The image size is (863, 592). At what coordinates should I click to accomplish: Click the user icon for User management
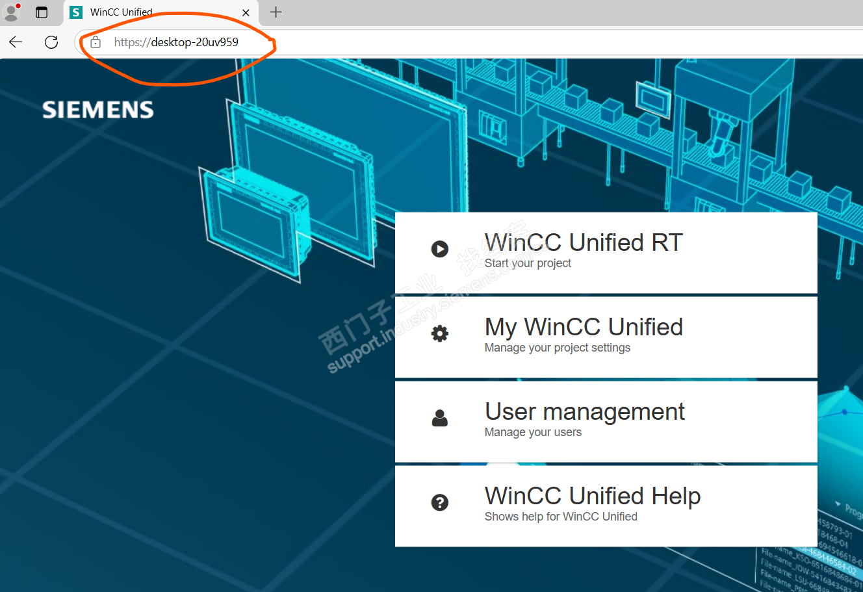pyautogui.click(x=440, y=418)
